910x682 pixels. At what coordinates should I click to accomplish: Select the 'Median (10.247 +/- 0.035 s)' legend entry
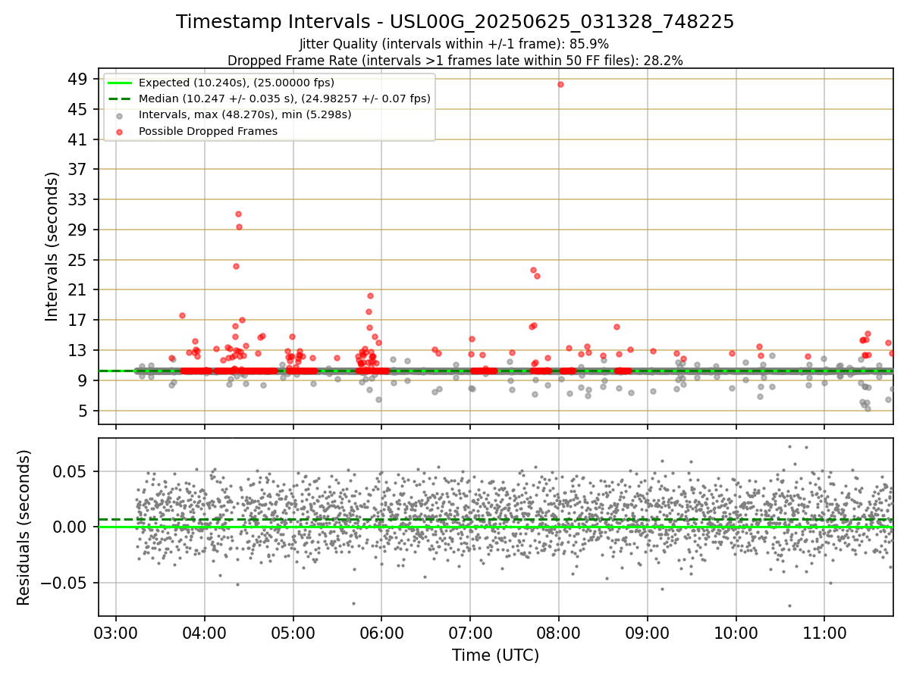click(x=284, y=99)
